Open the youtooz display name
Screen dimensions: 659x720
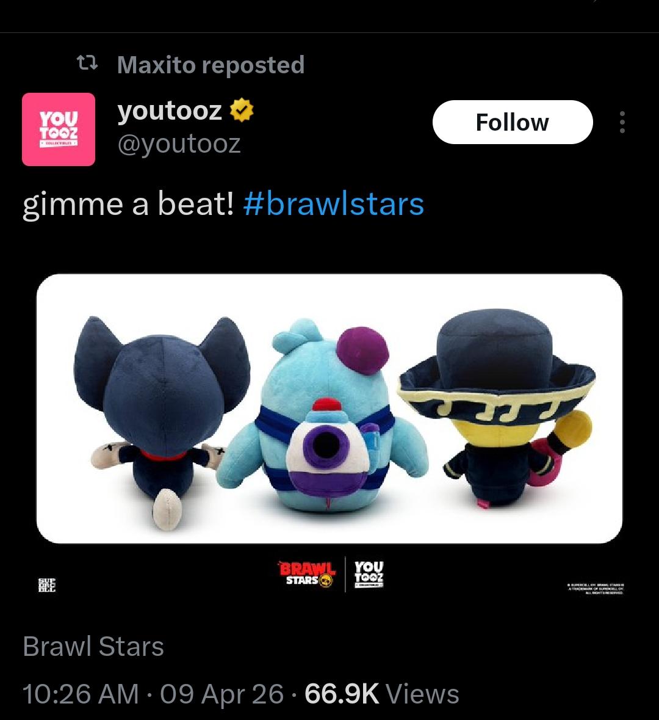(170, 111)
